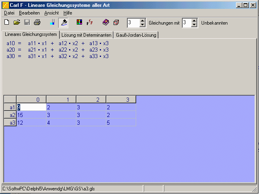The image size is (259, 194).
Task: Click the save disk icon
Action: (x=27, y=23)
